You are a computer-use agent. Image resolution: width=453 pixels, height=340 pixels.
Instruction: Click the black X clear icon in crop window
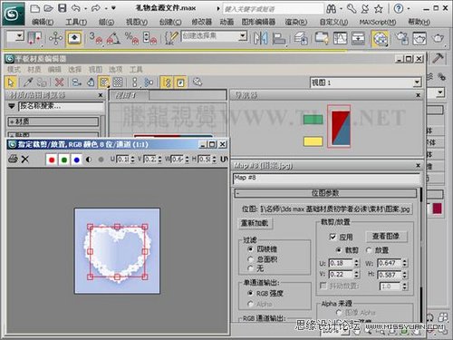click(25, 159)
